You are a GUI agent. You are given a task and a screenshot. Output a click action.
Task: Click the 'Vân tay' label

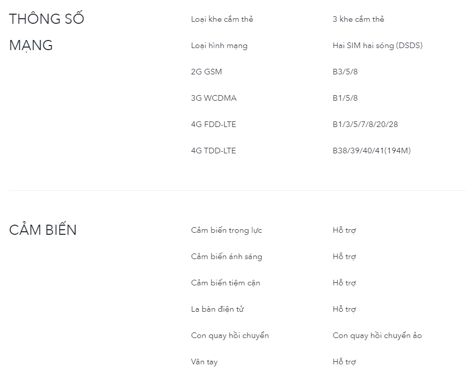[204, 362]
